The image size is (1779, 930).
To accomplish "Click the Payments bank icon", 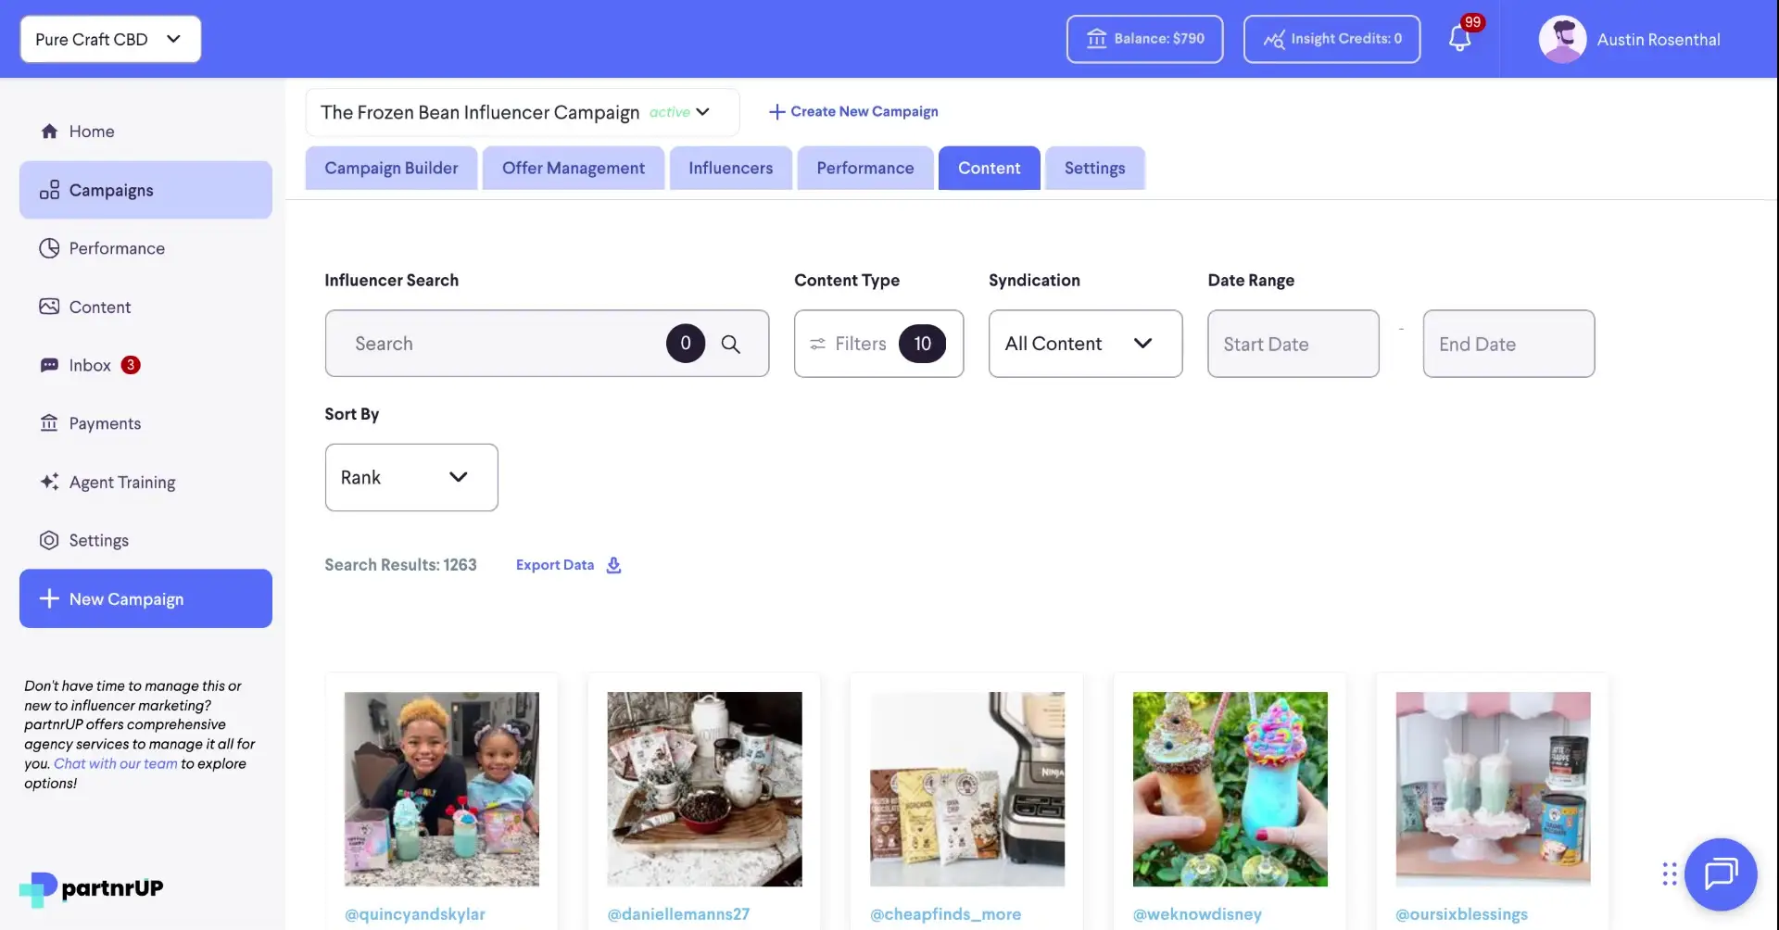I will point(49,422).
